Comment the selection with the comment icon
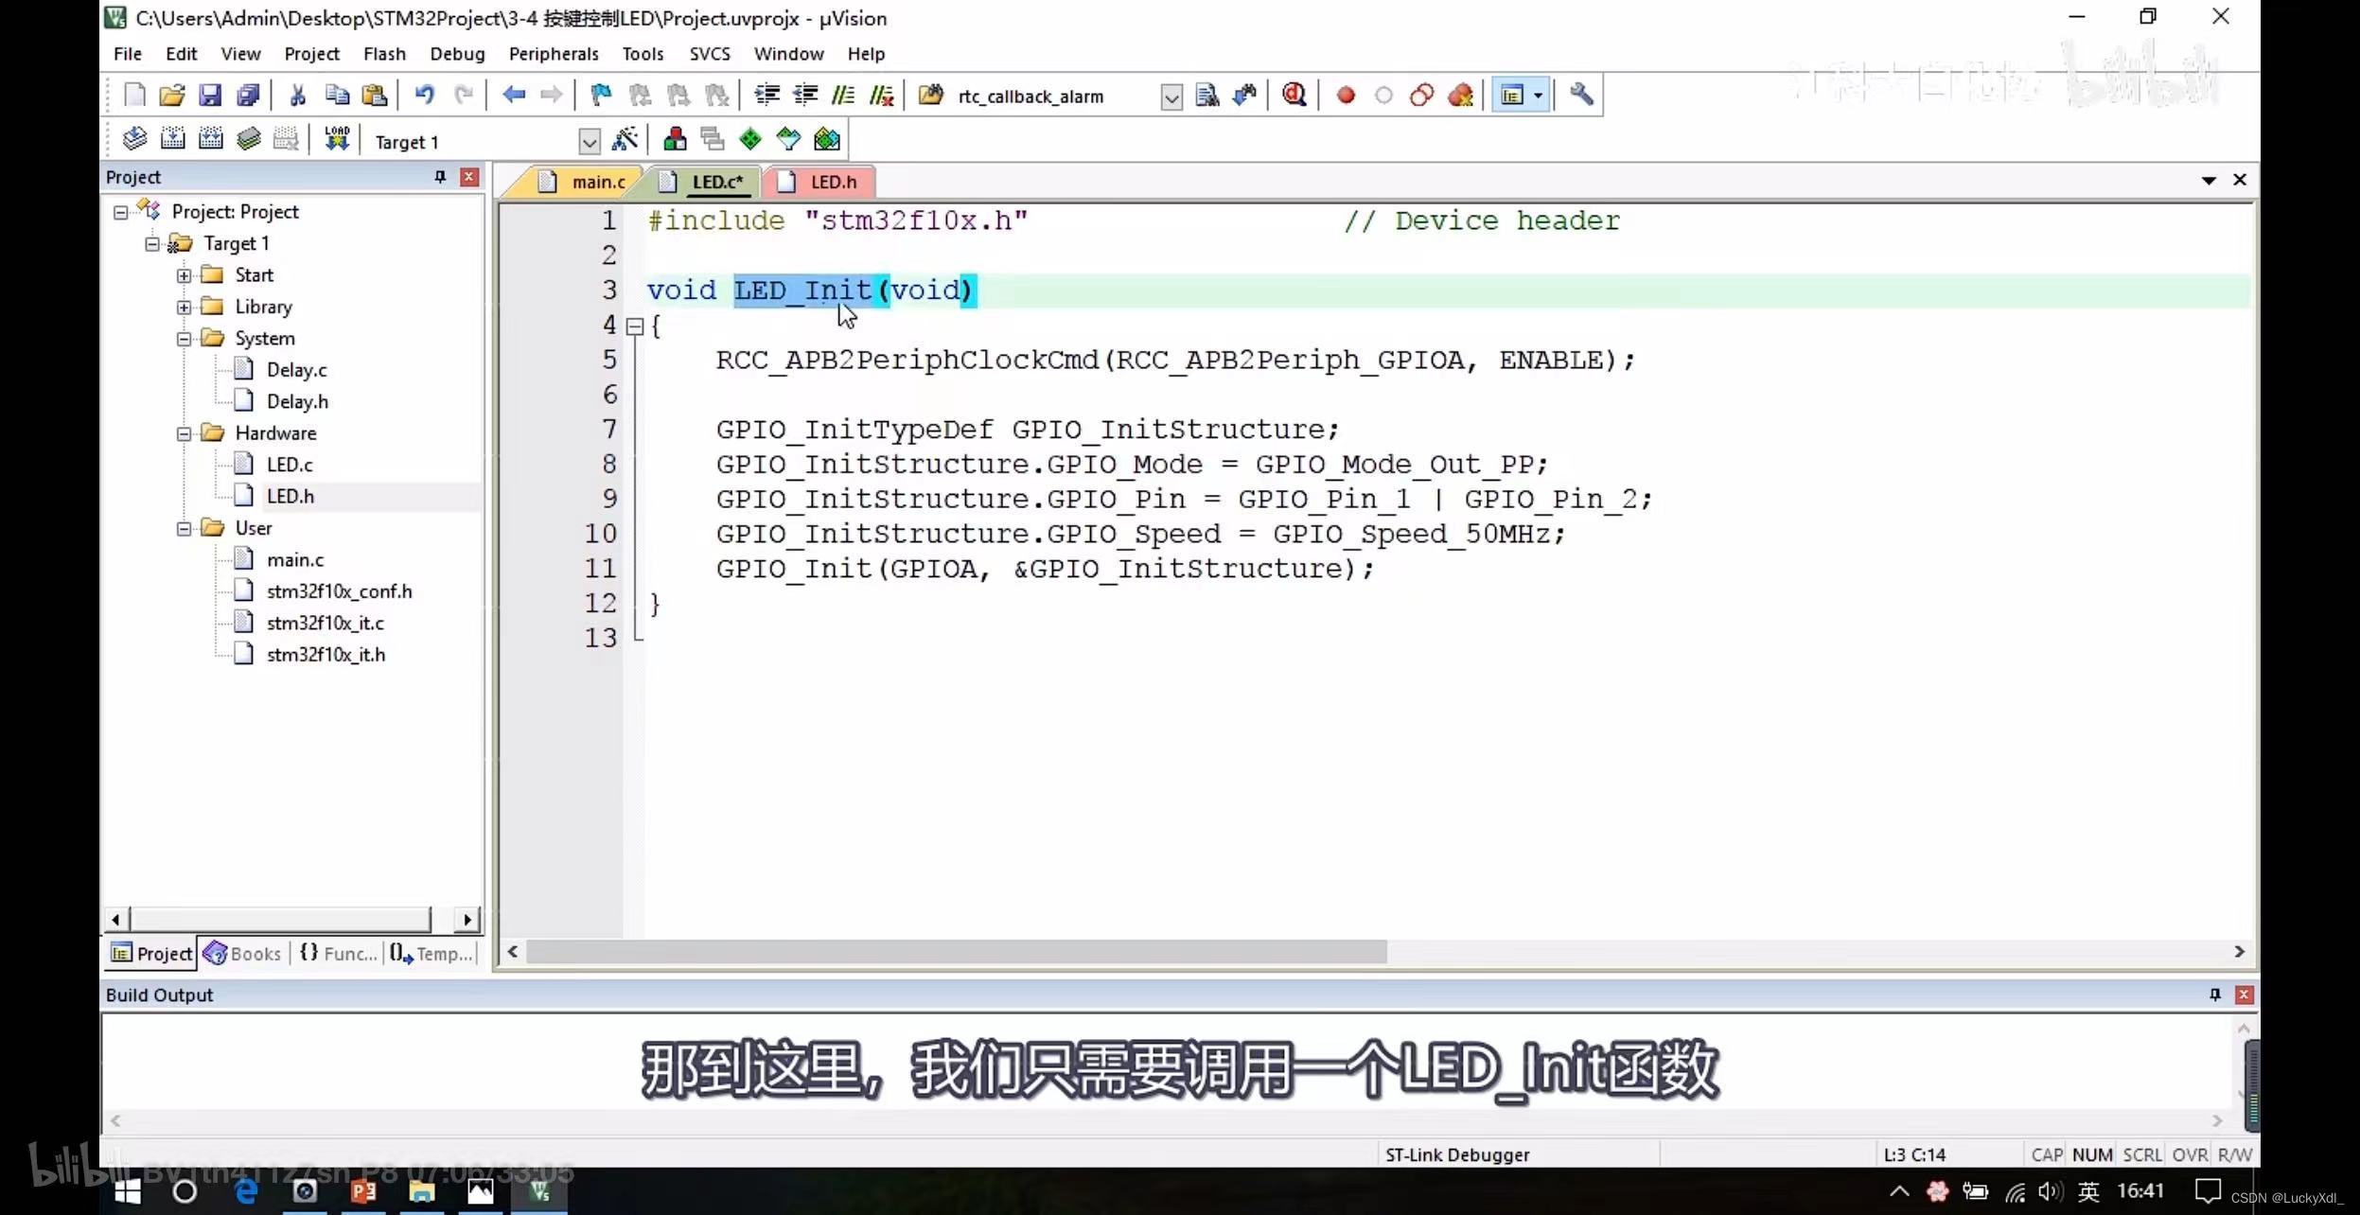This screenshot has height=1215, width=2360. point(843,95)
